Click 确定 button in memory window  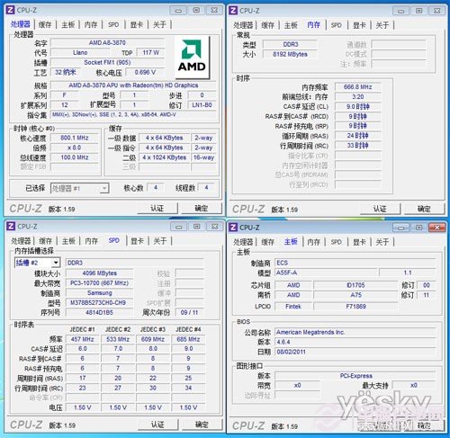424,209
